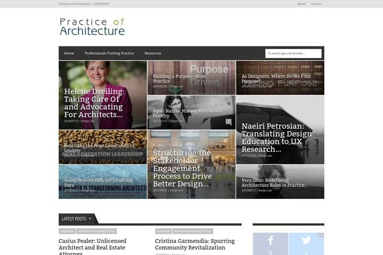The width and height of the screenshot is (383, 255).
Task: Select the Latest Posts tab heading
Action: (77, 219)
